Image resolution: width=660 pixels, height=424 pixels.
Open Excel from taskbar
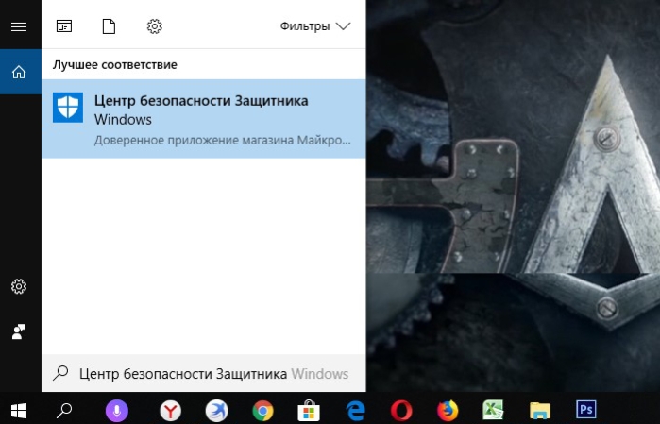point(493,410)
